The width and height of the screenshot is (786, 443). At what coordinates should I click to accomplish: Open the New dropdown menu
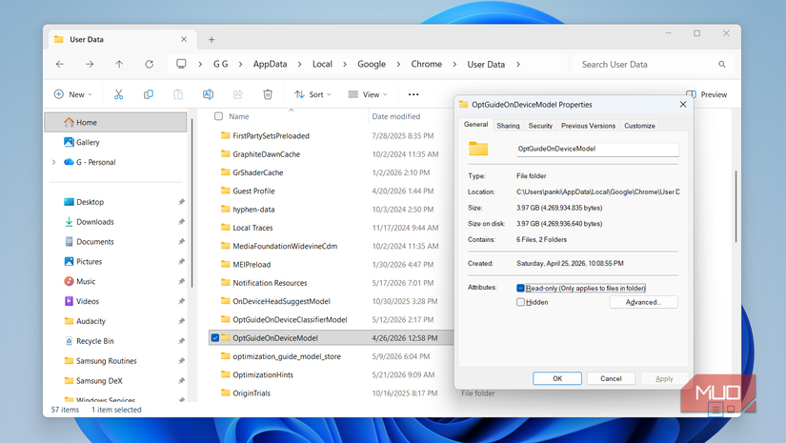(73, 94)
